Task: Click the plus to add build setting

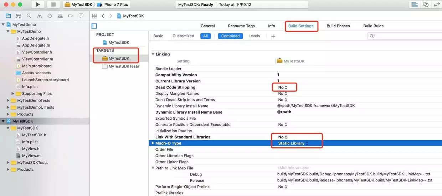Action: click(x=273, y=36)
